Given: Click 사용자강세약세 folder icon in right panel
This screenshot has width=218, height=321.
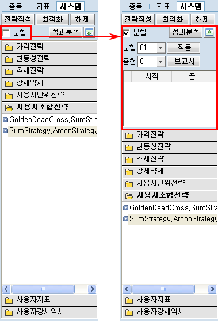Looking at the screenshot, I should point(129,312).
